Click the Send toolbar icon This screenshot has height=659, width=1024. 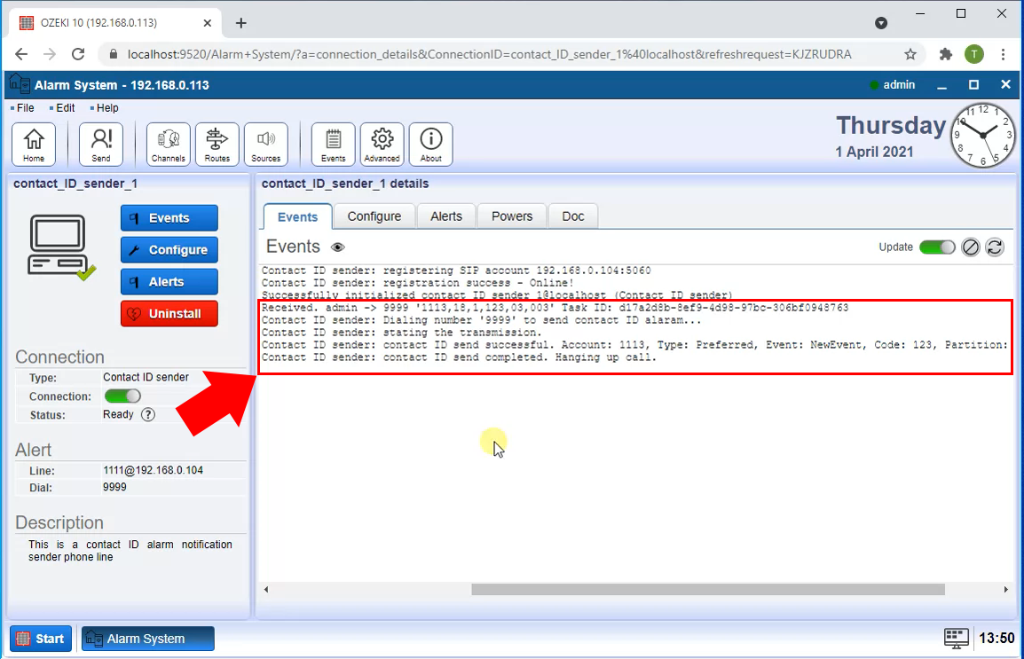pyautogui.click(x=101, y=145)
